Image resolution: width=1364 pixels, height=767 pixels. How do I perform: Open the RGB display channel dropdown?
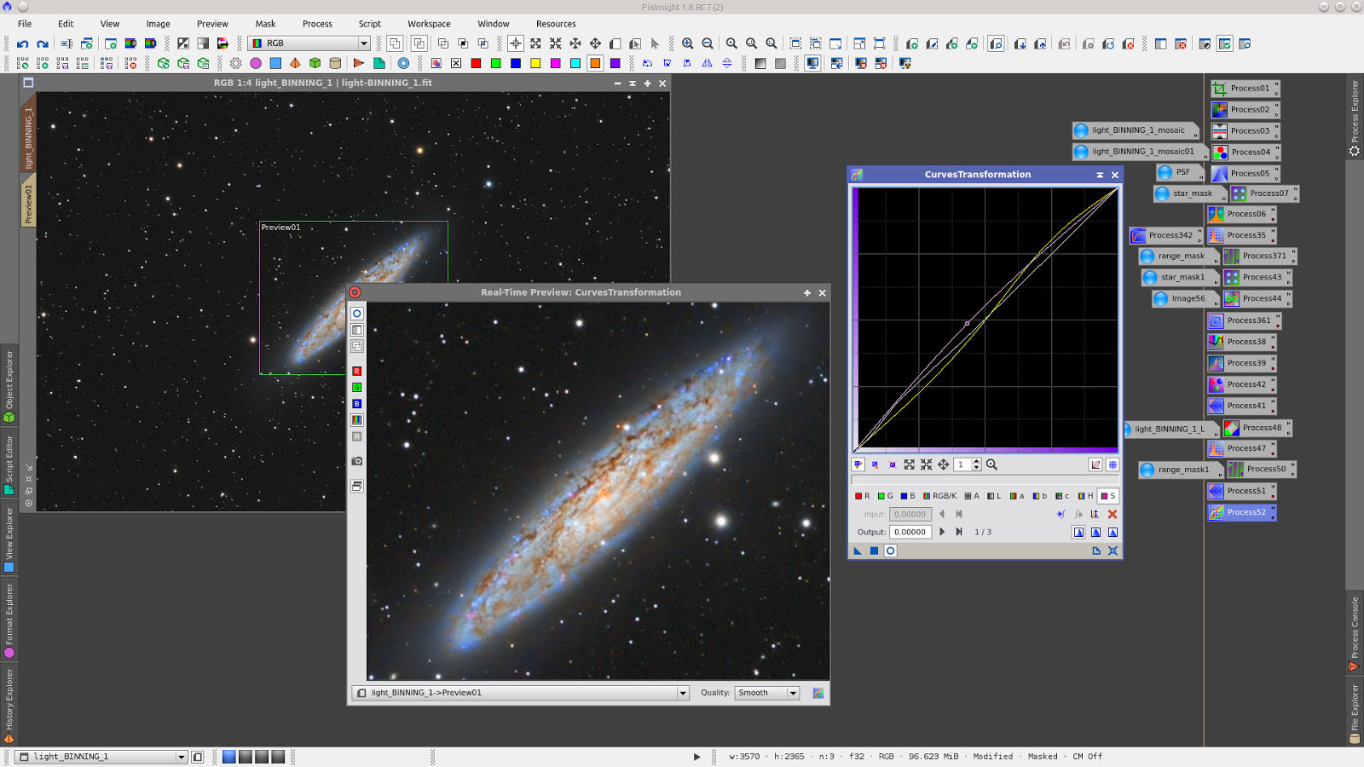pyautogui.click(x=310, y=43)
